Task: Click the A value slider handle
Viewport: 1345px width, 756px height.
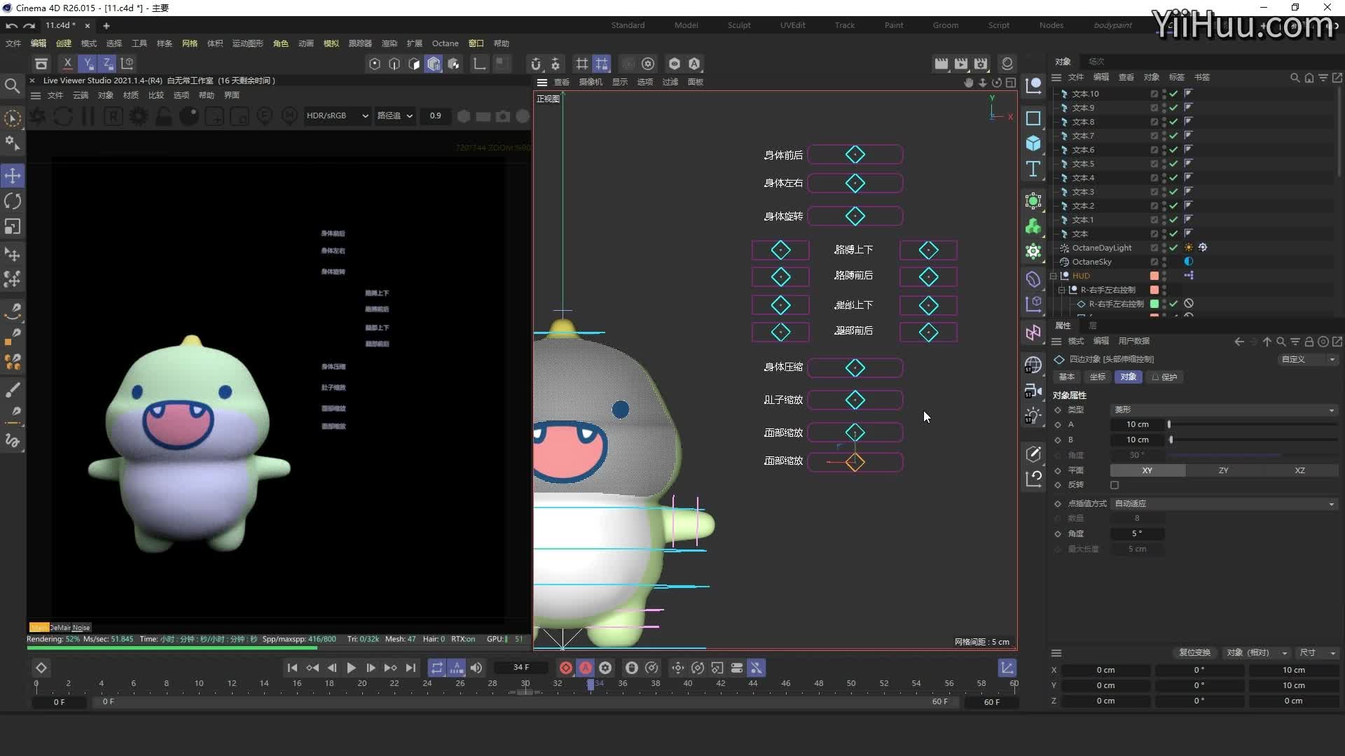Action: 1169,424
